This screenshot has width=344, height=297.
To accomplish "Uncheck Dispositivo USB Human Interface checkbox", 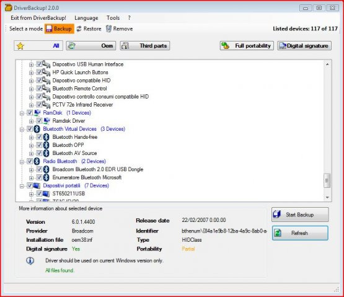I will [x=39, y=64].
